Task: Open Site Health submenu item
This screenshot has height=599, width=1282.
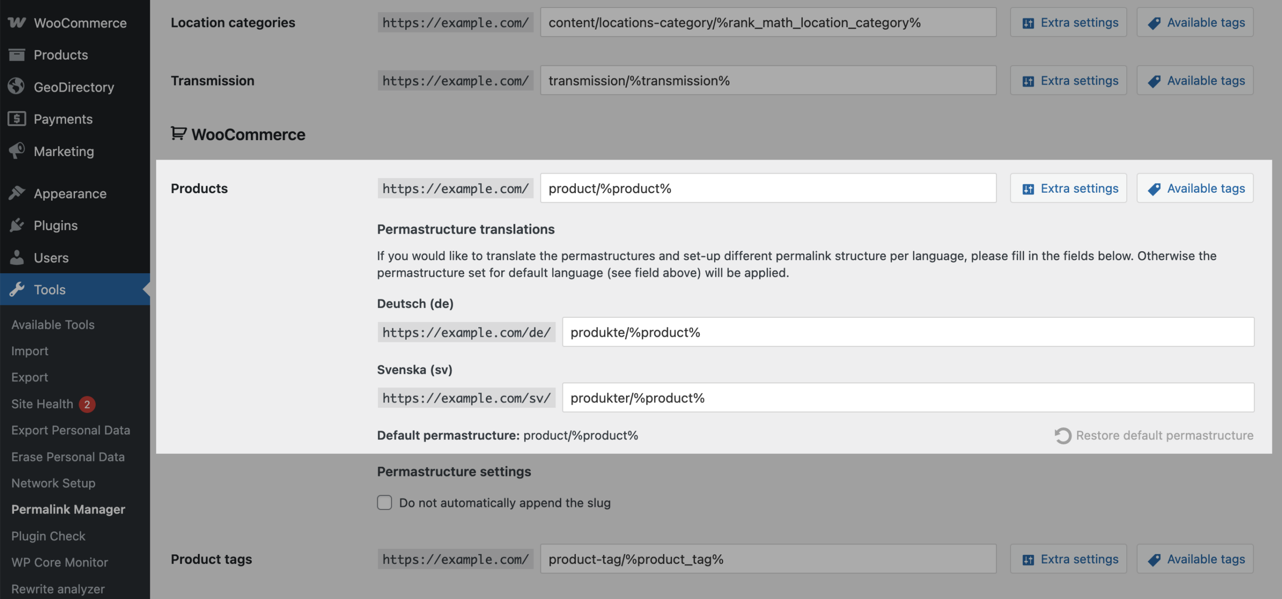Action: click(x=43, y=404)
